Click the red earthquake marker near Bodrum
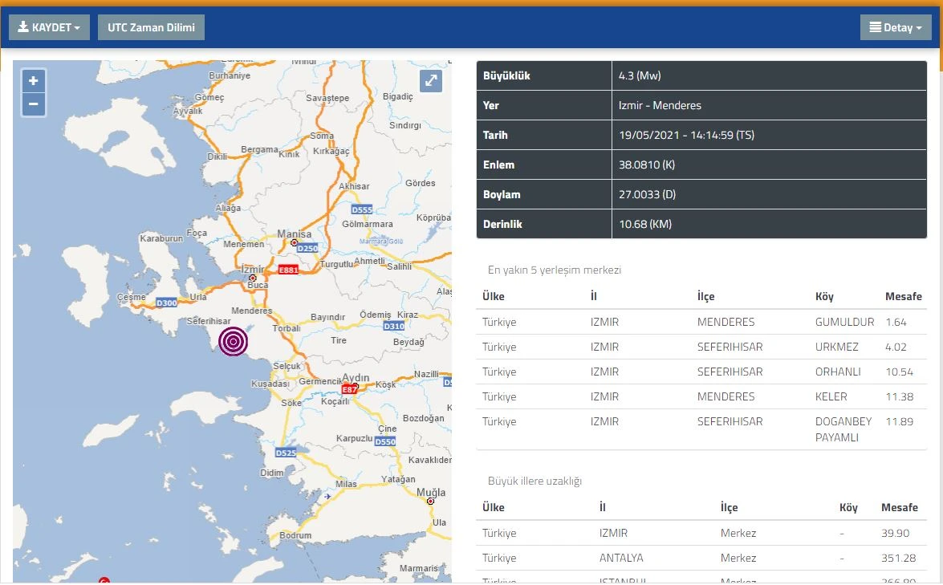This screenshot has height=585, width=943. (103, 579)
